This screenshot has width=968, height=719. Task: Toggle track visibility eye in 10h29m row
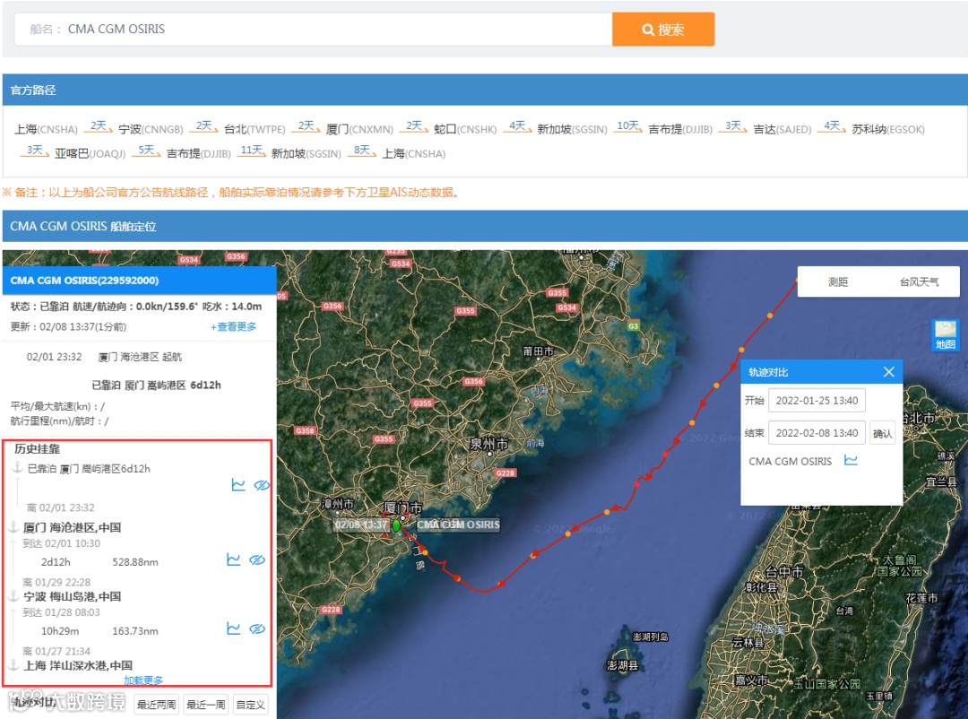point(257,628)
